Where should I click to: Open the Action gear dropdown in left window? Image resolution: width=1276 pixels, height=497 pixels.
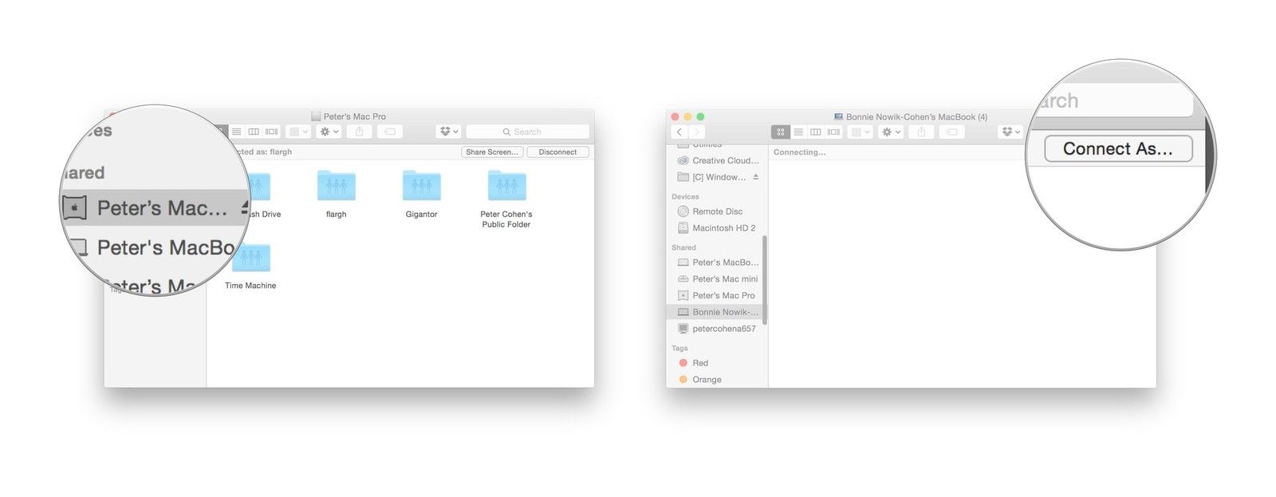[329, 132]
